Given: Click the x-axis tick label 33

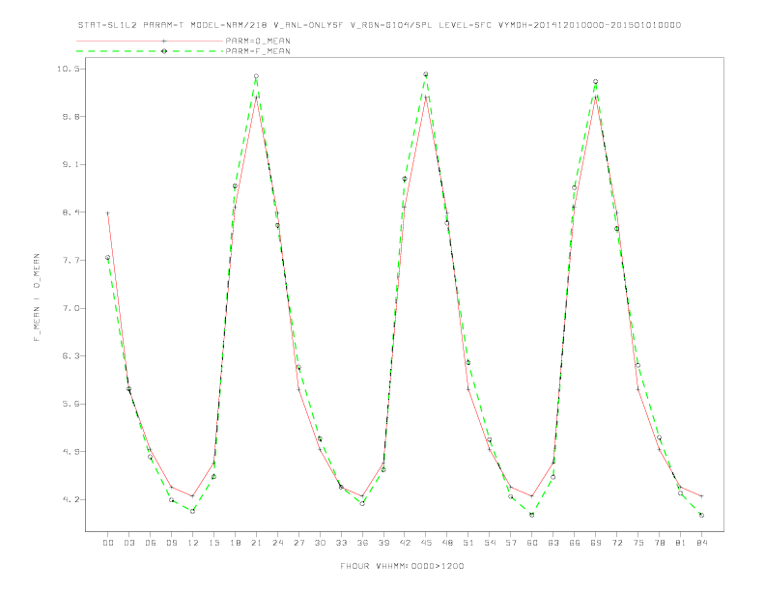Looking at the screenshot, I should [341, 543].
